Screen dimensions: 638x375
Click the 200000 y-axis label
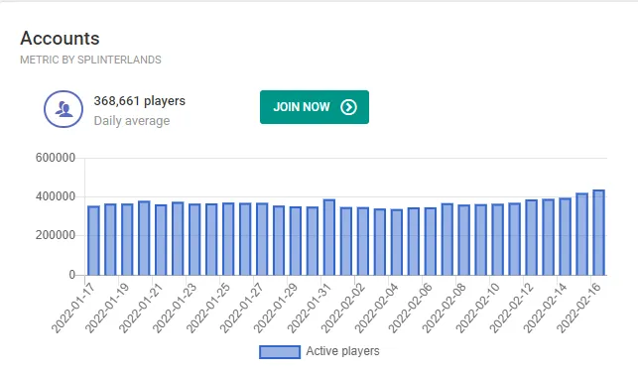pos(56,235)
